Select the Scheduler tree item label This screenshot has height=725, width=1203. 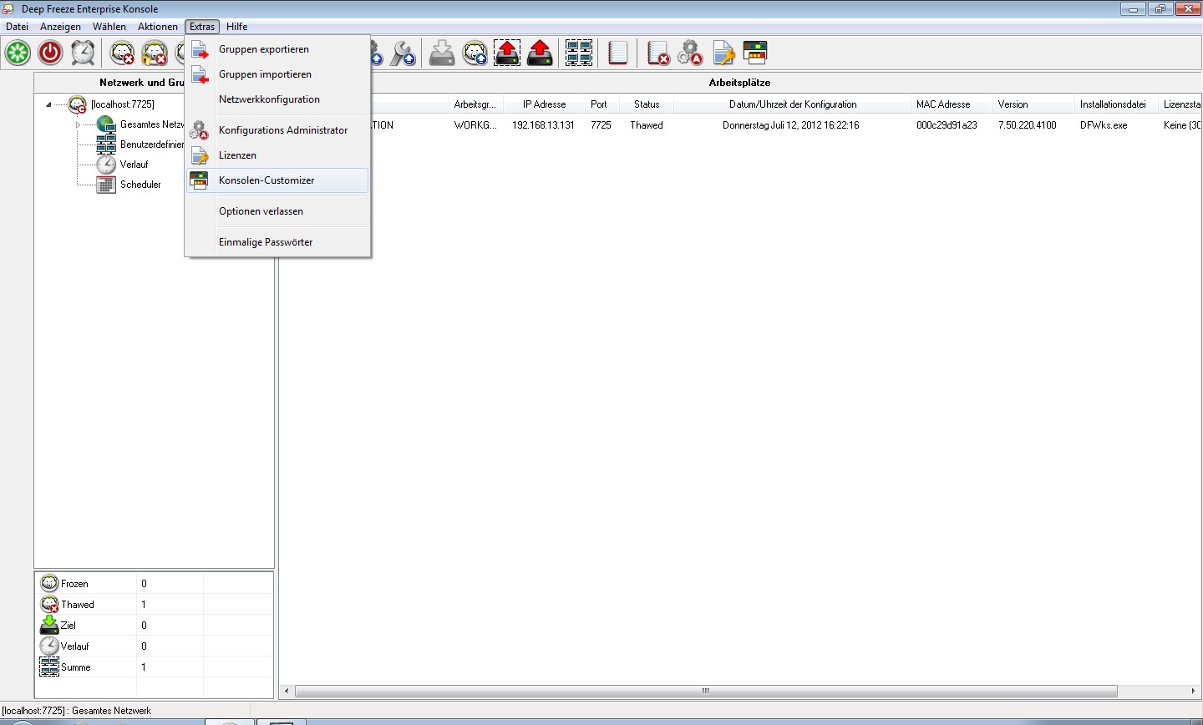coord(140,185)
